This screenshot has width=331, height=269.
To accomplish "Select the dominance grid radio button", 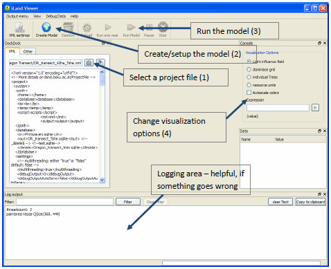I will 249,69.
